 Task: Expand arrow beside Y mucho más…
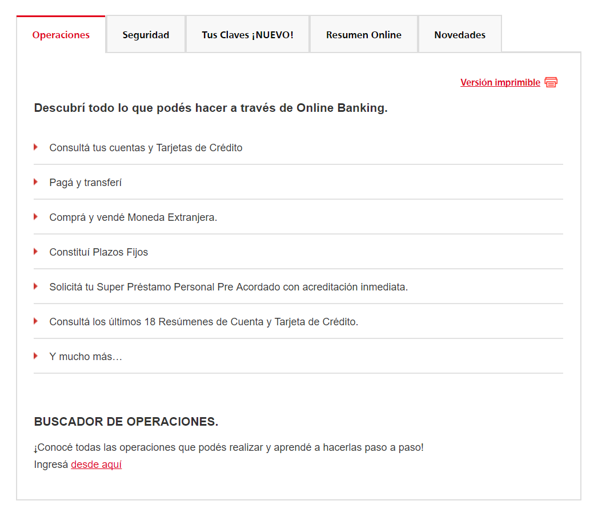35,356
